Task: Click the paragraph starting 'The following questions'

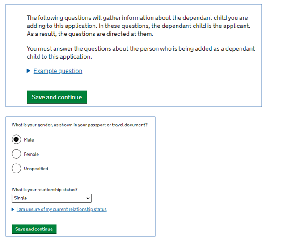Action: tap(138, 26)
